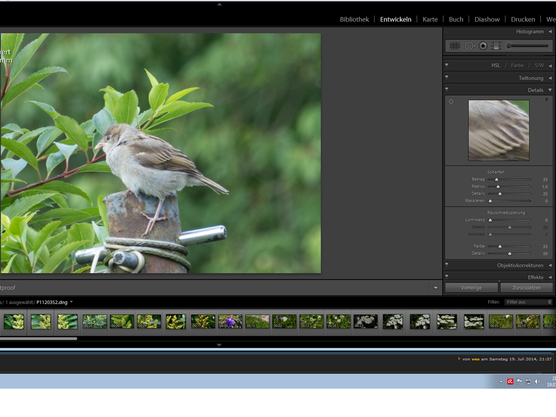Select the graduated filter tool icon
Viewport: 556px width, 417px height.
[496, 46]
